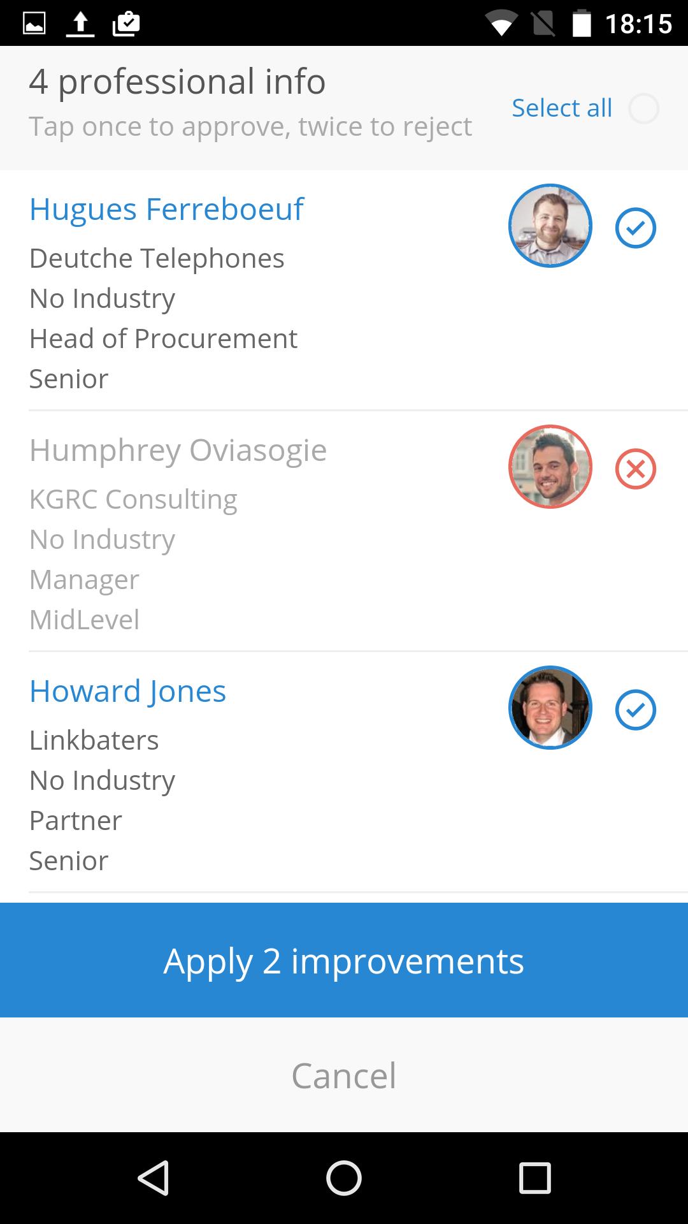688x1224 pixels.
Task: Open the upload notification icon in status bar
Action: pyautogui.click(x=80, y=24)
